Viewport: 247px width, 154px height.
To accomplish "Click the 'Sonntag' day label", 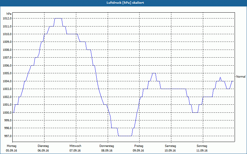I will click(202, 146).
